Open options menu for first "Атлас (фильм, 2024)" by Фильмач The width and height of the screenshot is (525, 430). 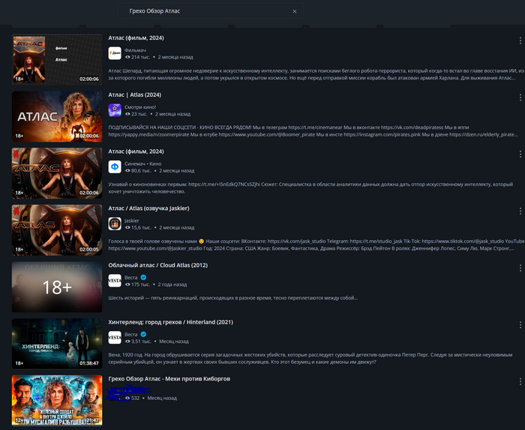coord(520,41)
